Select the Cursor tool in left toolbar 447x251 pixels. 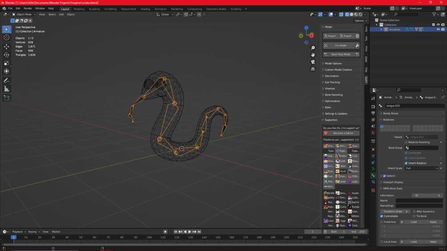click(x=7, y=38)
